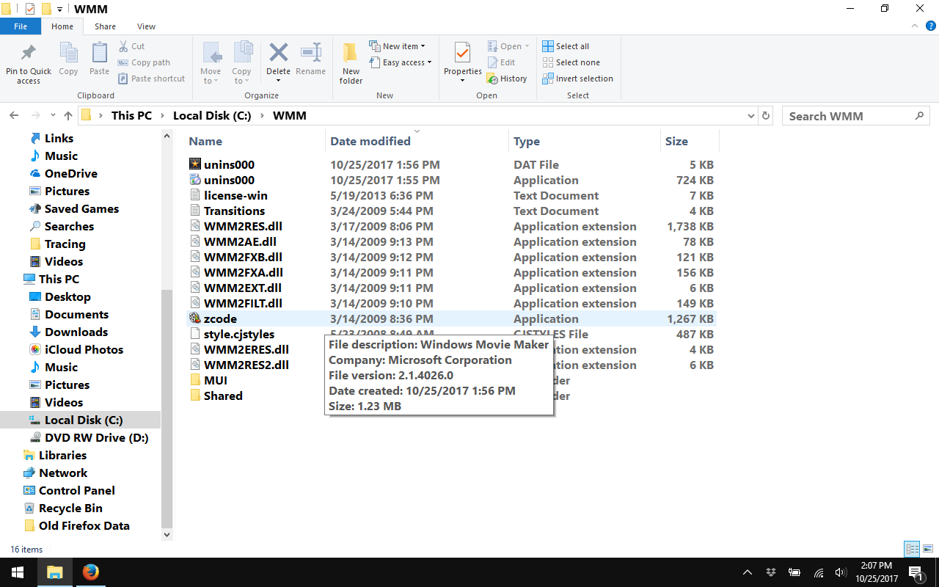Select the MUI folder
Screen dimensions: 939x587
click(x=216, y=381)
